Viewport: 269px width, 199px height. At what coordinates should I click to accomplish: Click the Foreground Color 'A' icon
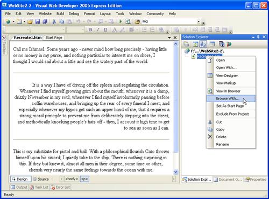click(114, 30)
